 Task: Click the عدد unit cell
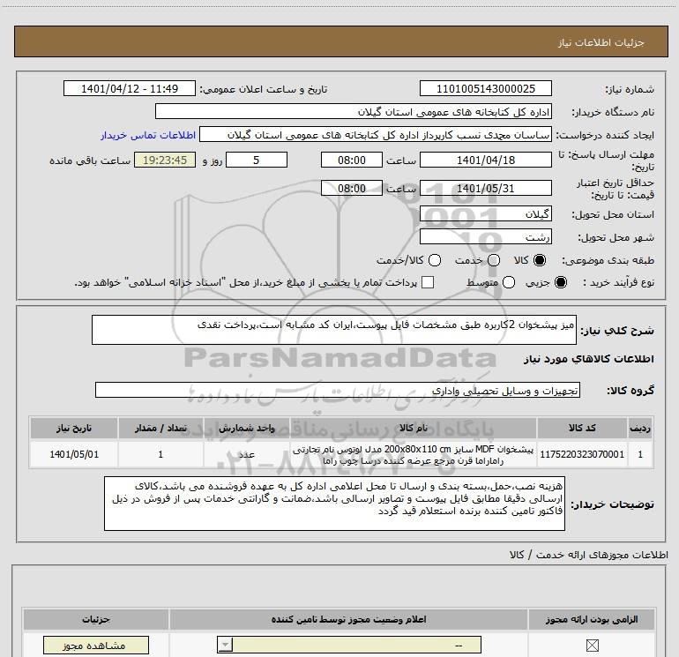246,454
